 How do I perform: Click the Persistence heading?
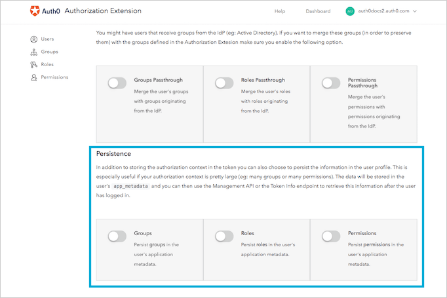(113, 153)
